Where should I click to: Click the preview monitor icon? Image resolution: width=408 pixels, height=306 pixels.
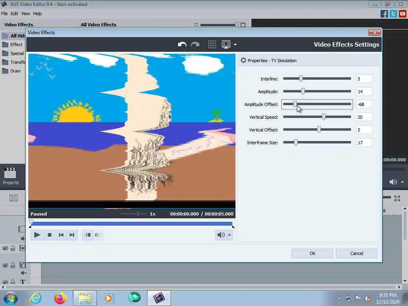[226, 44]
